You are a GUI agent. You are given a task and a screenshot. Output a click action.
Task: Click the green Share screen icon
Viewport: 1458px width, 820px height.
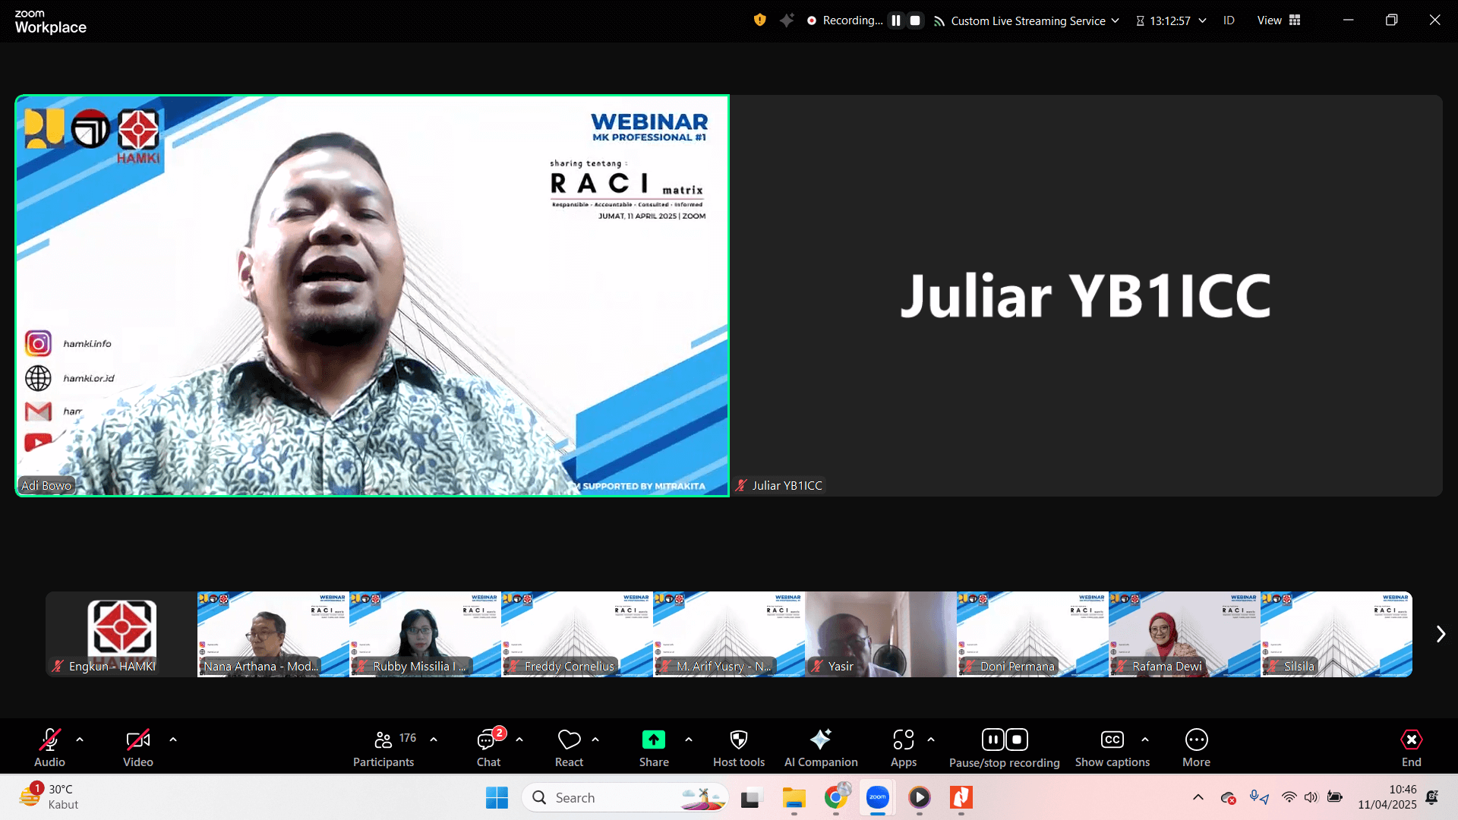pyautogui.click(x=653, y=740)
